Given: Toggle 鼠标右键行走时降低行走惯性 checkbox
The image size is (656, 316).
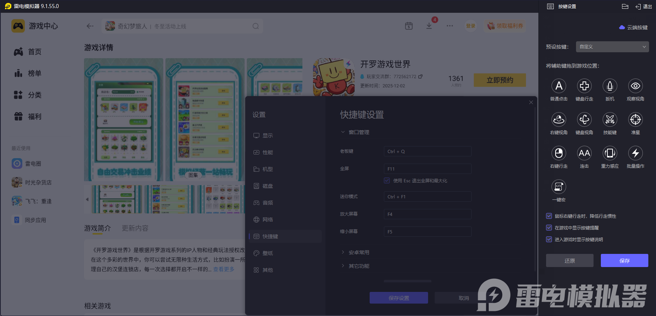Looking at the screenshot, I should 549,216.
